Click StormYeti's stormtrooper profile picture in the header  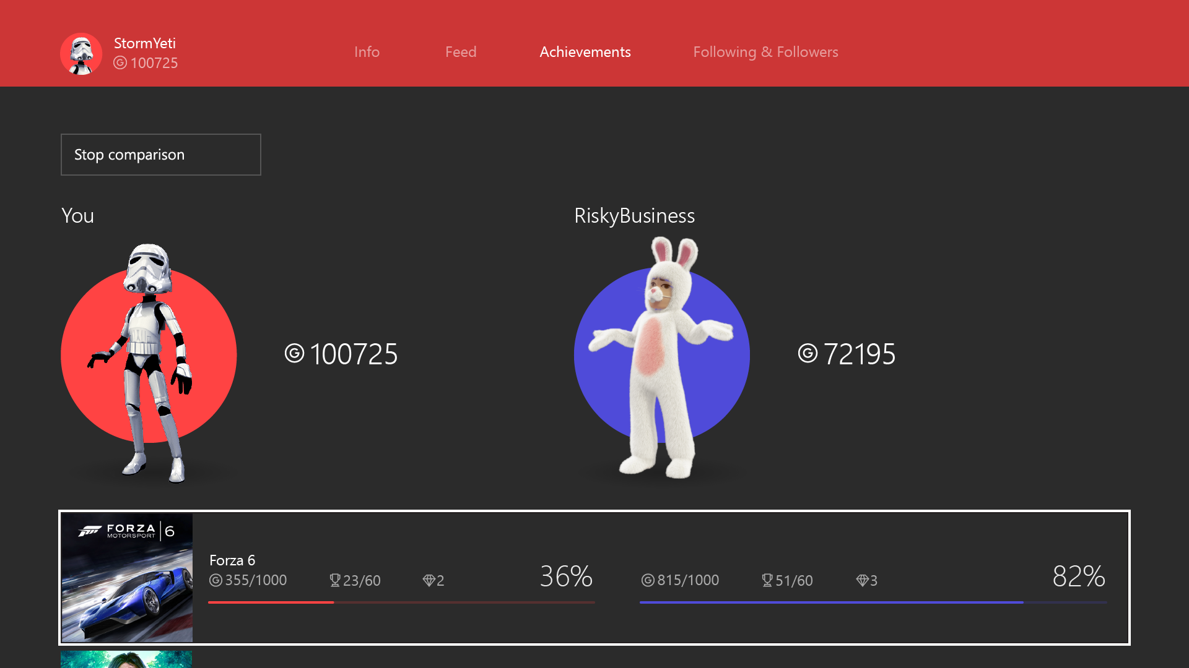click(81, 54)
